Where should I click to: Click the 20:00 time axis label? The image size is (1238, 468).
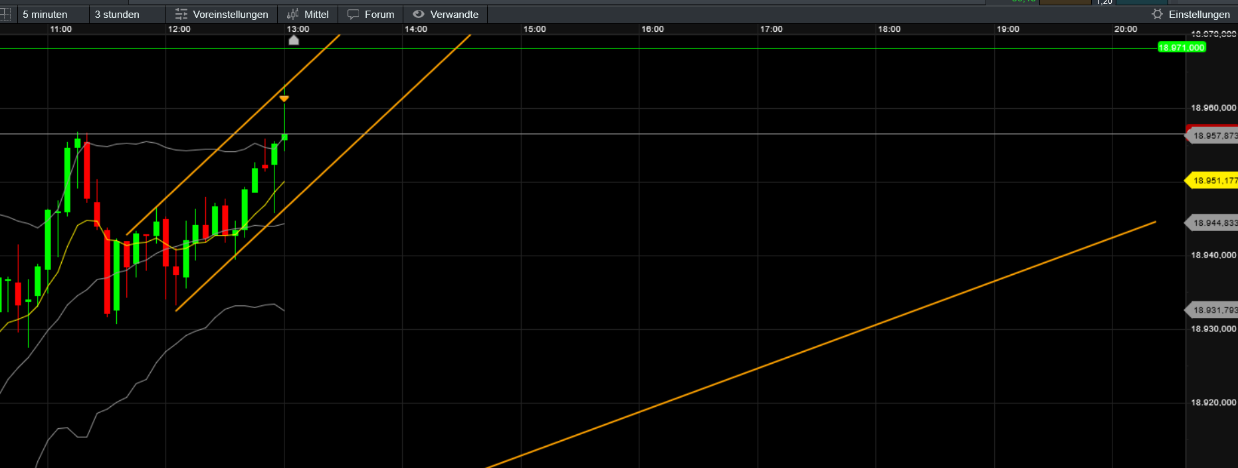(x=1126, y=29)
